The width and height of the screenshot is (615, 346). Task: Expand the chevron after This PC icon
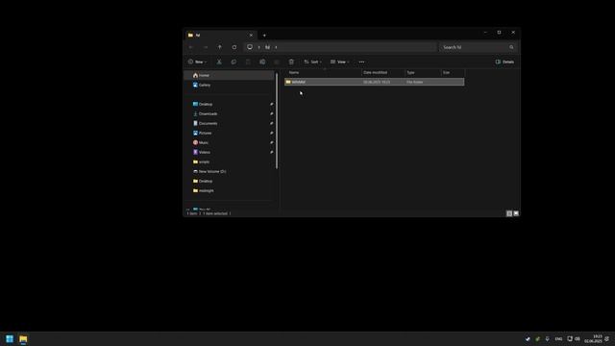point(258,47)
